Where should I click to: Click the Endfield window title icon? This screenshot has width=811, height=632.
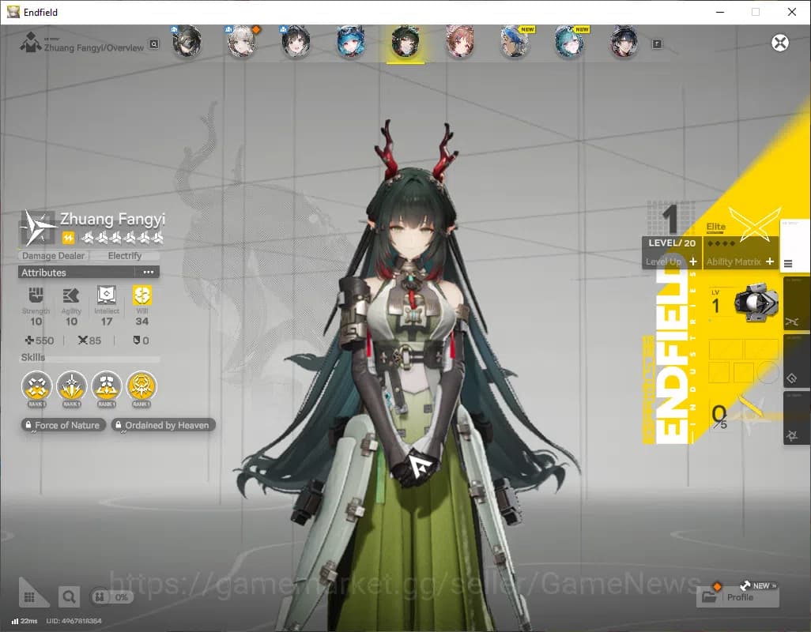[13, 12]
